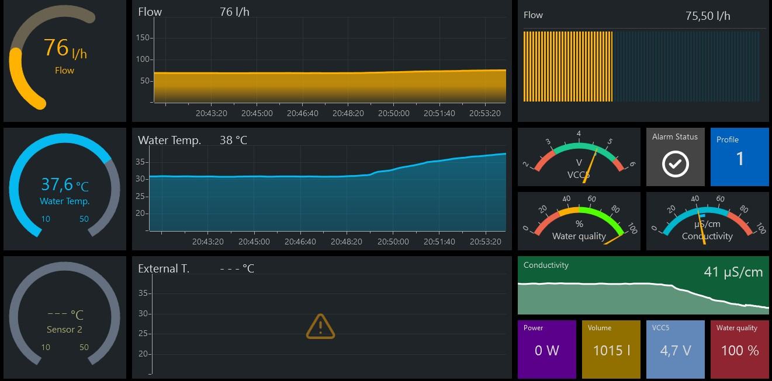This screenshot has height=381, width=772.
Task: Click 20:46:40 label on Flow chart axis
Action: 303,113
